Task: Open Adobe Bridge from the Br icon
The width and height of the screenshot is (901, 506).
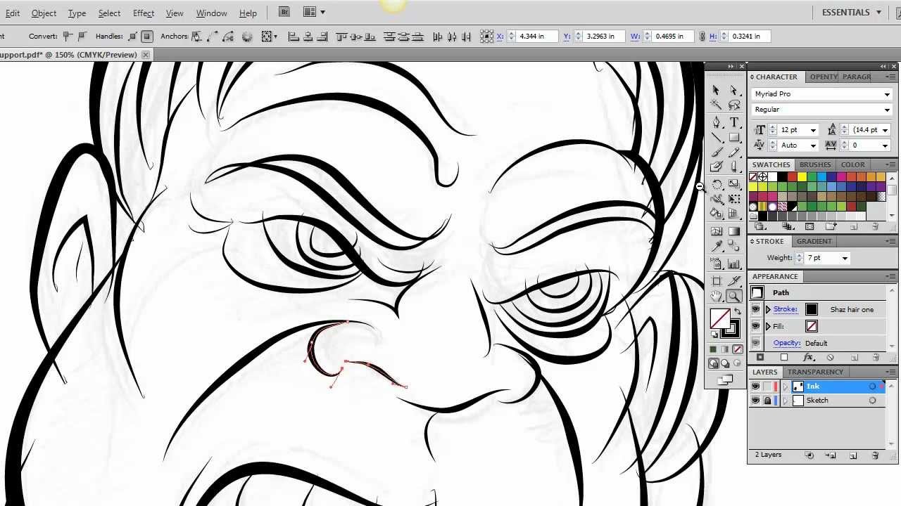Action: click(x=284, y=12)
